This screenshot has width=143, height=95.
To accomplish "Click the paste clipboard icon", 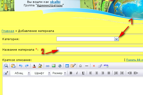I will coord(13,66).
